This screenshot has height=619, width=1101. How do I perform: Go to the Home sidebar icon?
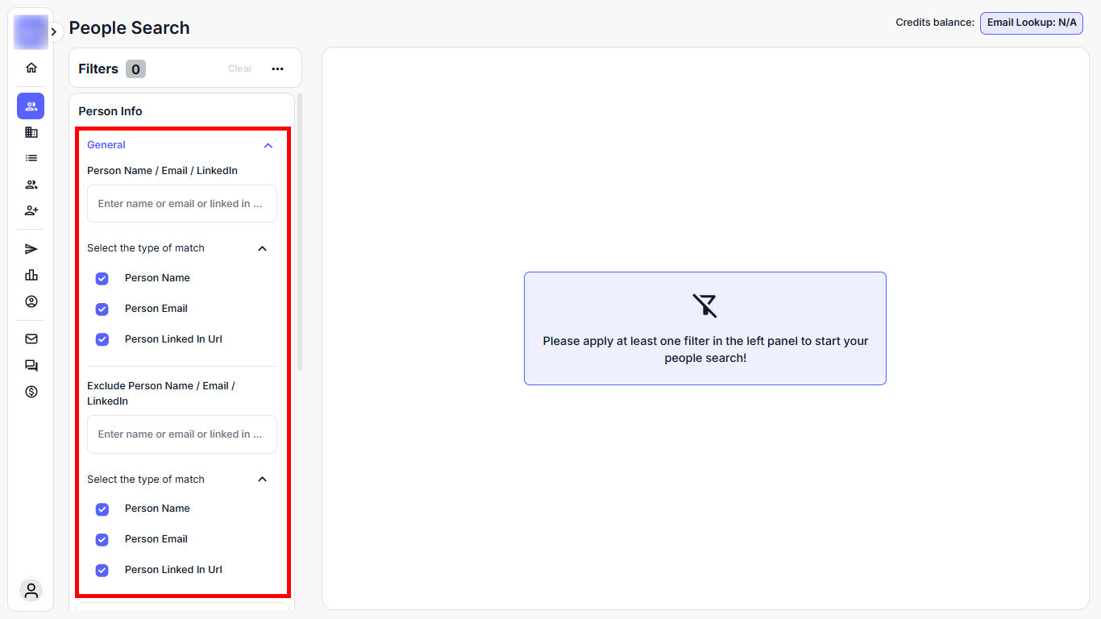[x=31, y=68]
